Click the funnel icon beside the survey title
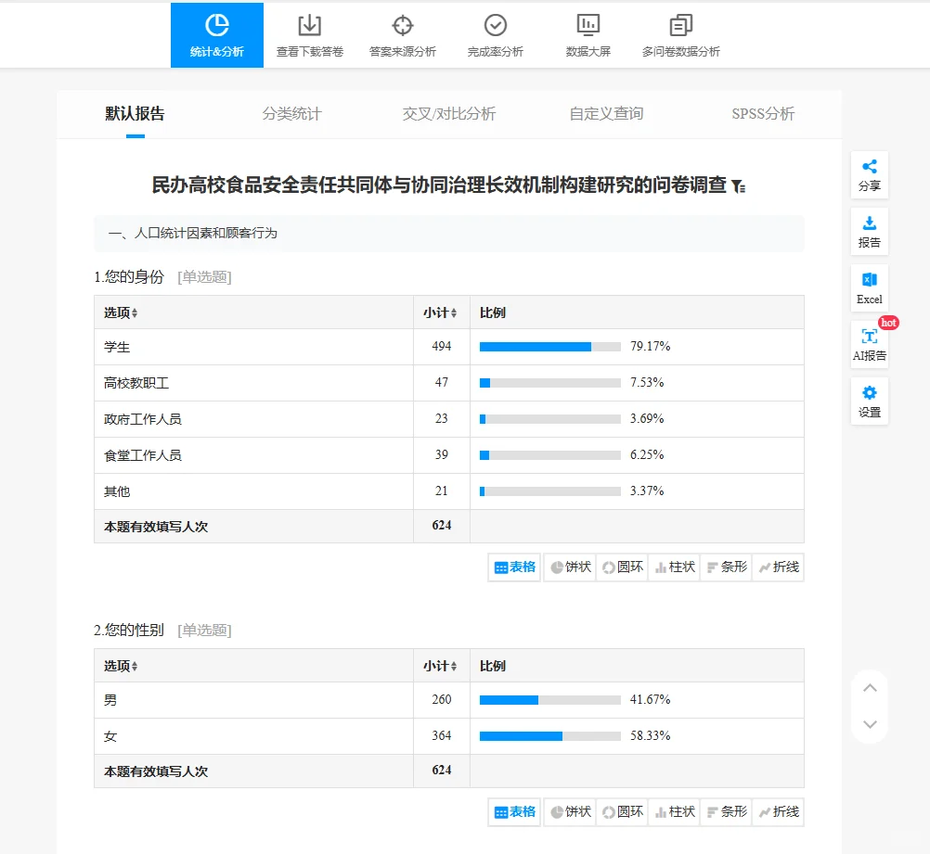This screenshot has height=854, width=930. 738,185
